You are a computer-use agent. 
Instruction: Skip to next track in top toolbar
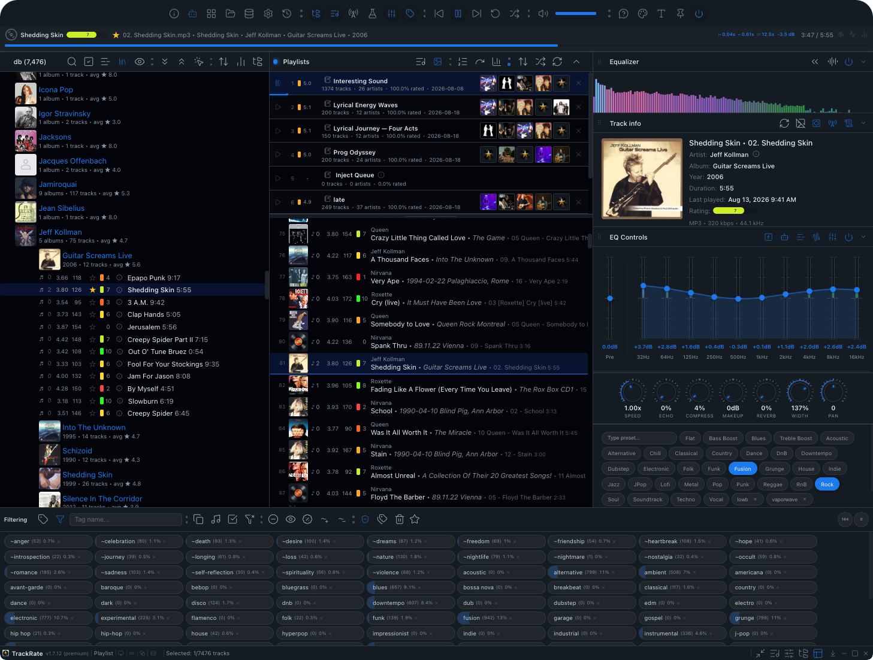pyautogui.click(x=476, y=13)
